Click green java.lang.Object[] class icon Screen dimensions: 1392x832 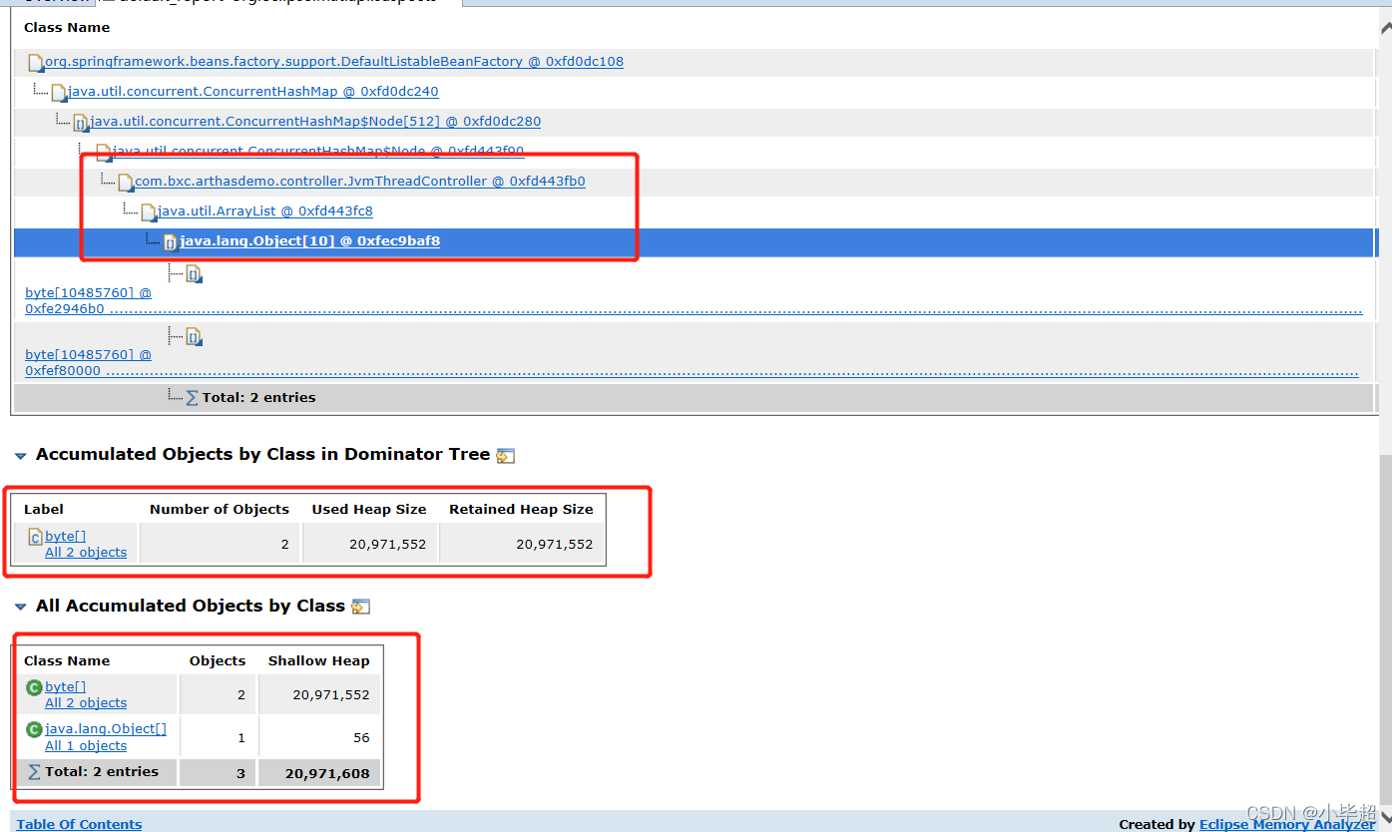click(34, 730)
